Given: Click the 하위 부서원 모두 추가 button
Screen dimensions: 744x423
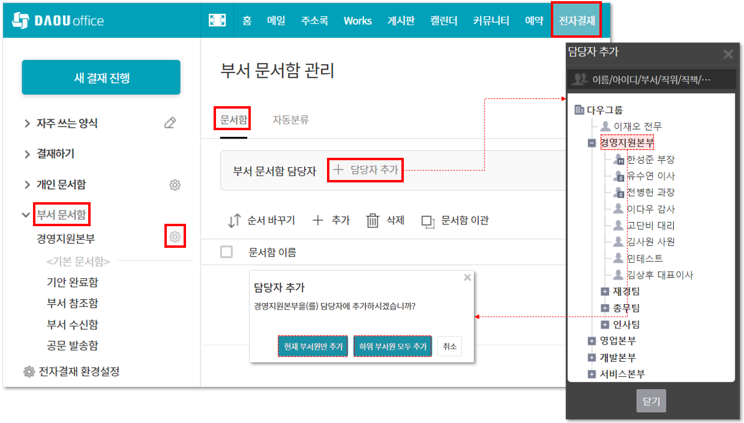Looking at the screenshot, I should click(x=392, y=346).
